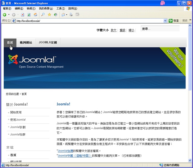Screen dimensions: 193x168
Task: Click the Joomla! article heading
Action: [63, 104]
